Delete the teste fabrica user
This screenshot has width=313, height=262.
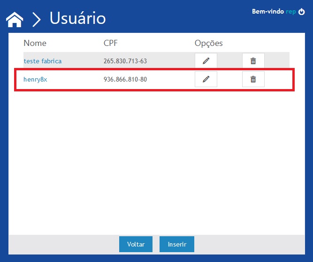click(253, 60)
